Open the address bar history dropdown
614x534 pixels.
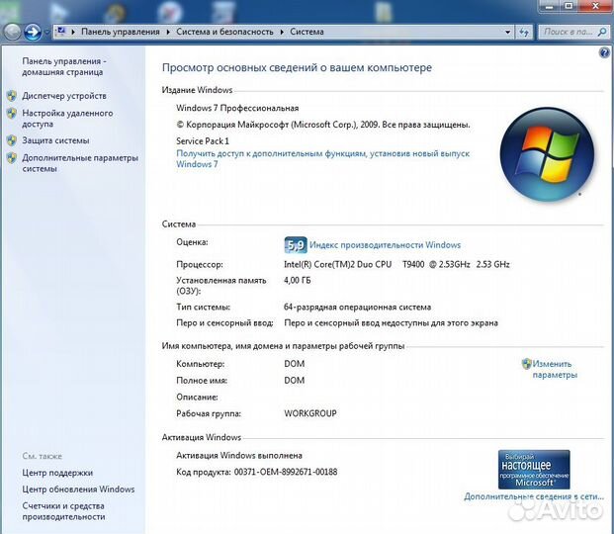(x=507, y=32)
